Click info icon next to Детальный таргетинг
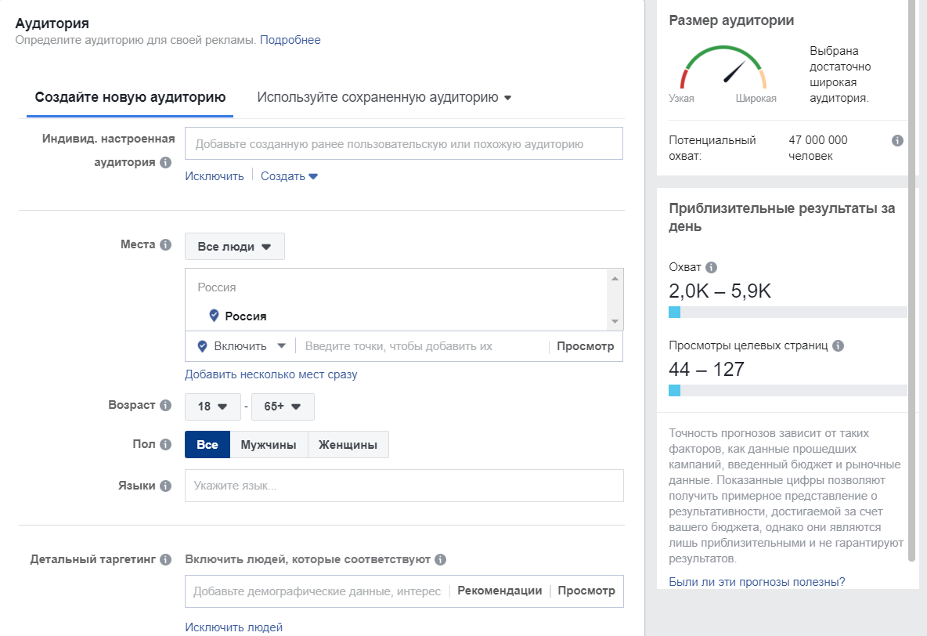The width and height of the screenshot is (927, 636). pos(165,560)
